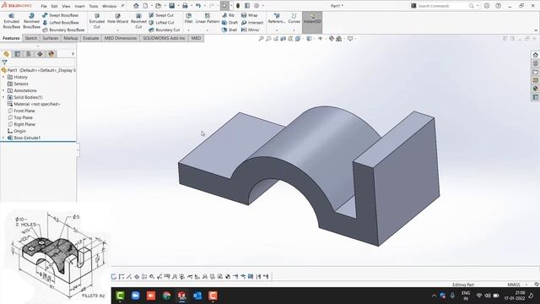Select the Shell feature tool

[x=229, y=30]
